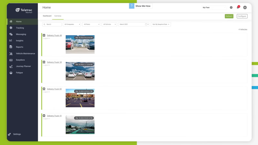This screenshot has height=145, width=258.
Task: Expand the All Companies dropdown
Action: point(72,24)
